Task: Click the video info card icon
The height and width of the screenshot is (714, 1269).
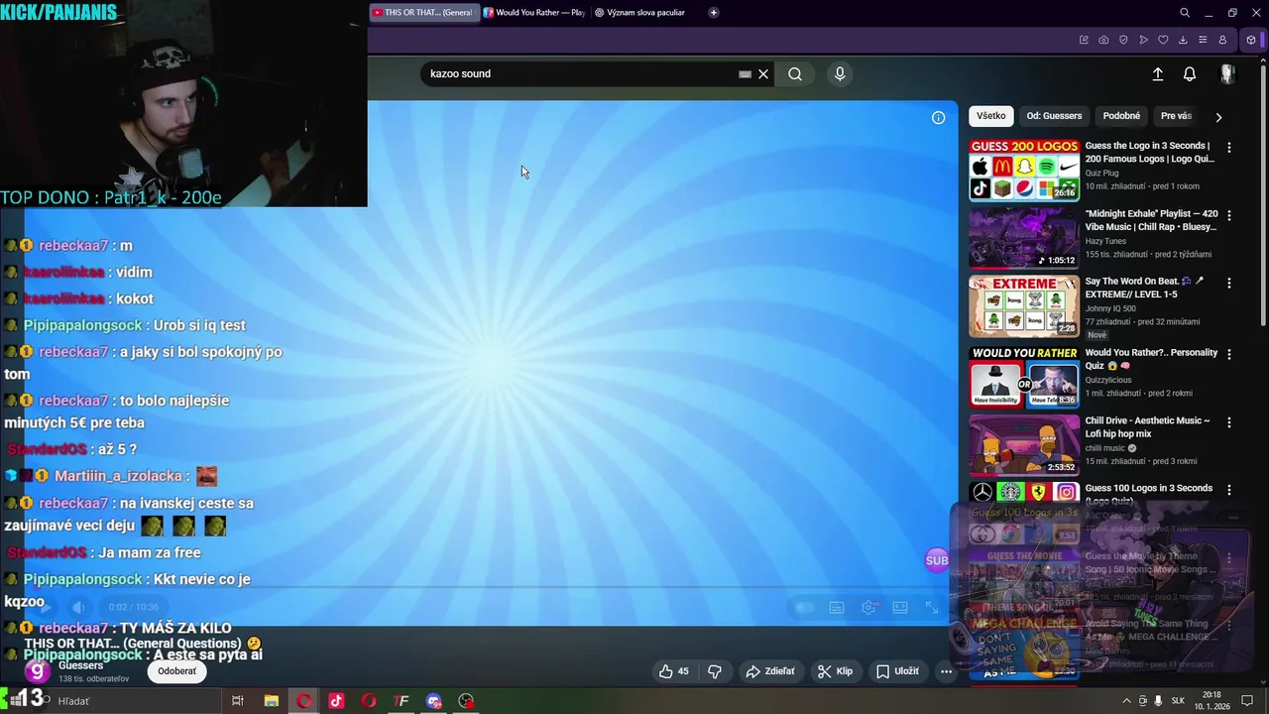Action: [938, 117]
